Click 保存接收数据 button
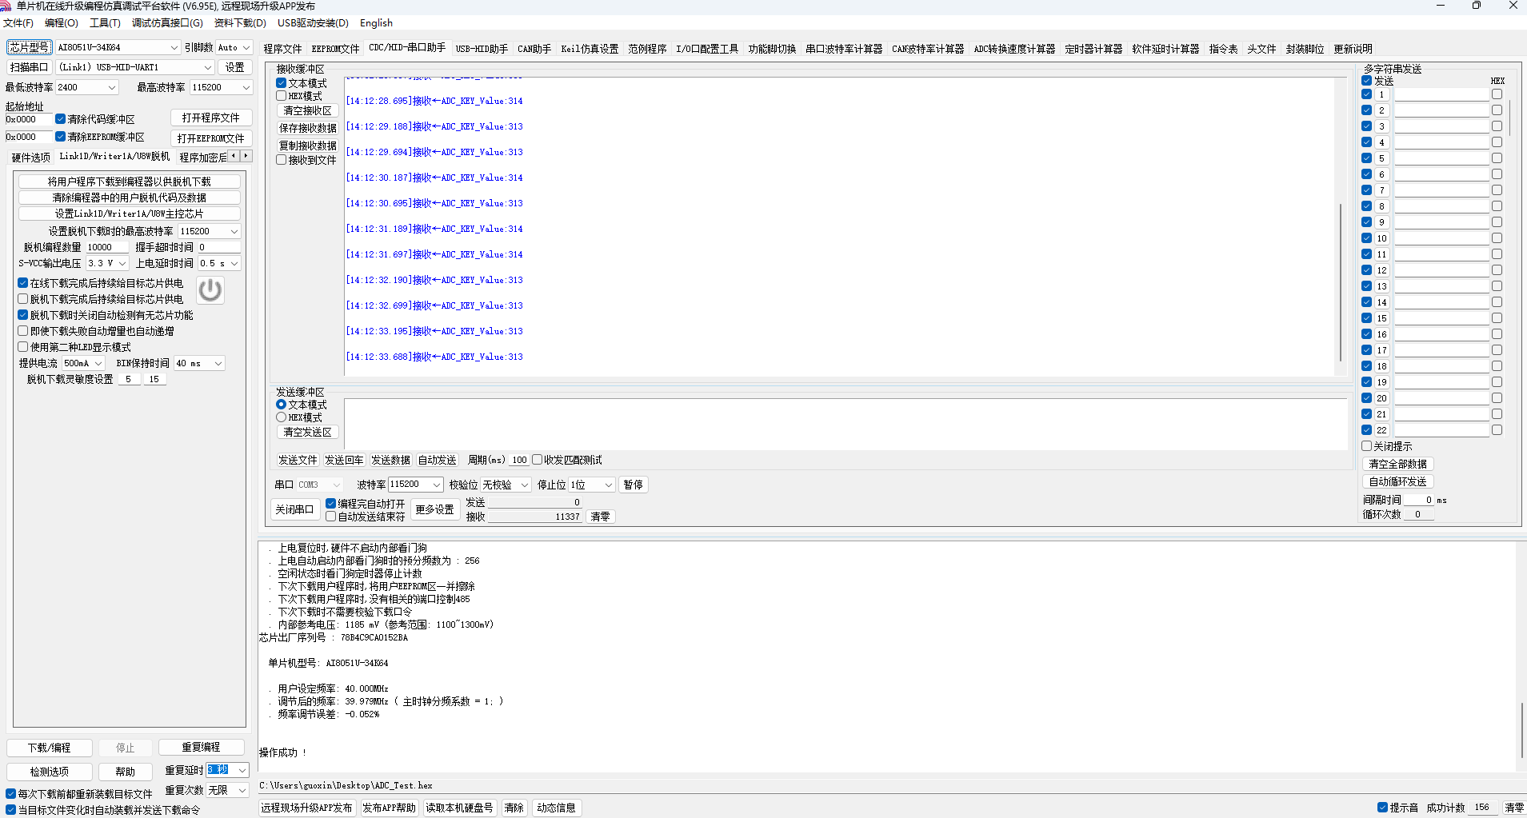 tap(307, 128)
